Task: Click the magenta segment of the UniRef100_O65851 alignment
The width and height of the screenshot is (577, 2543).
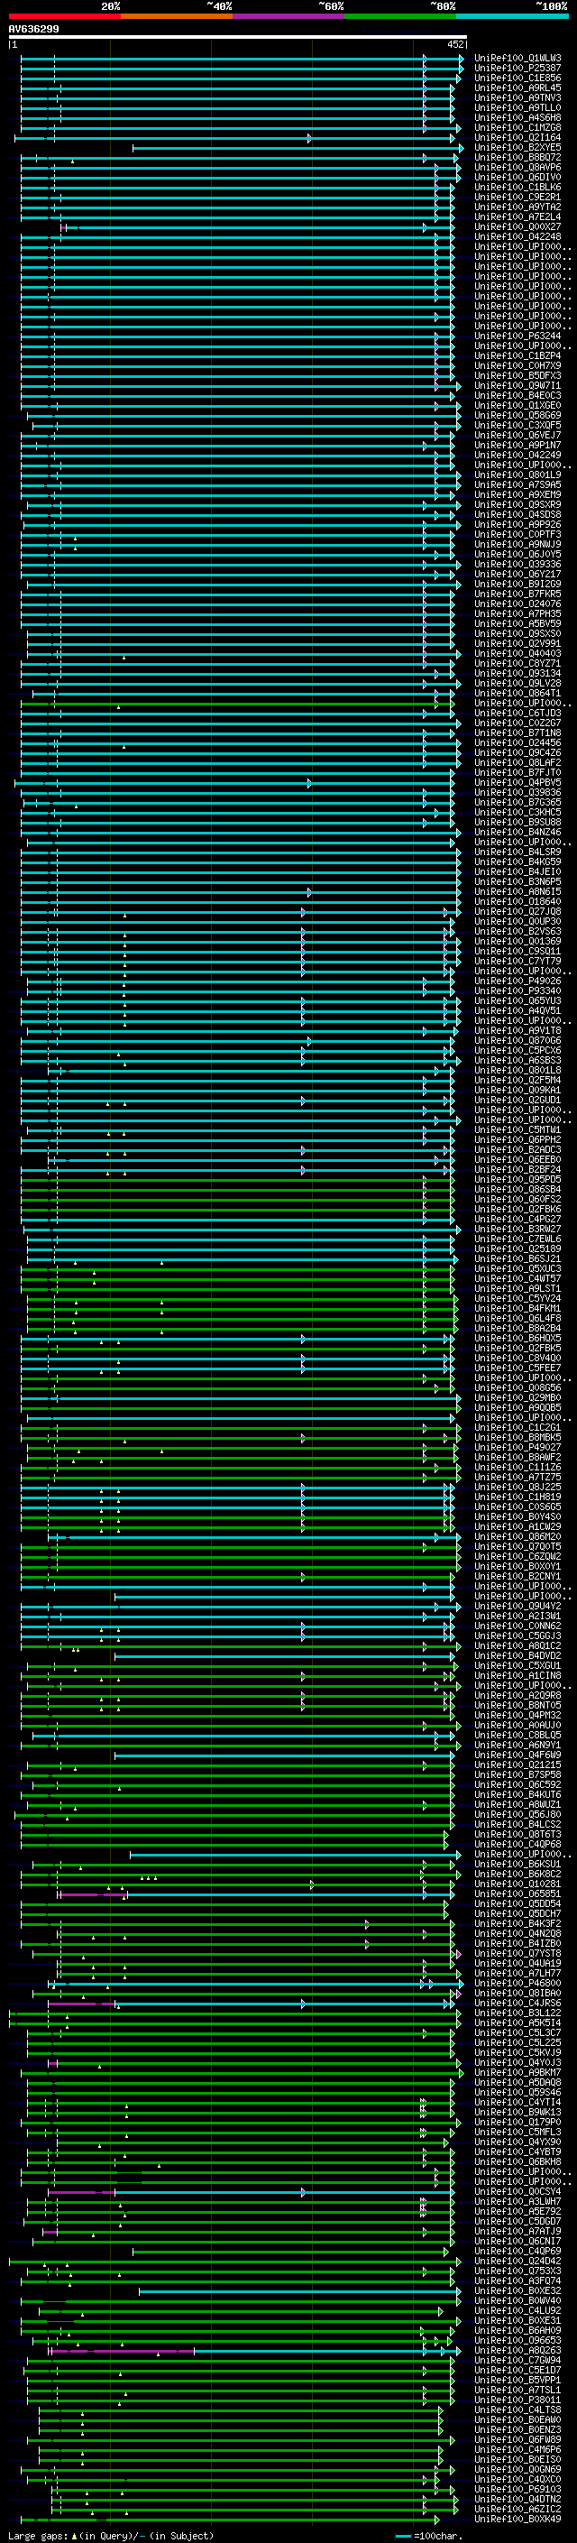Action: tap(79, 1894)
